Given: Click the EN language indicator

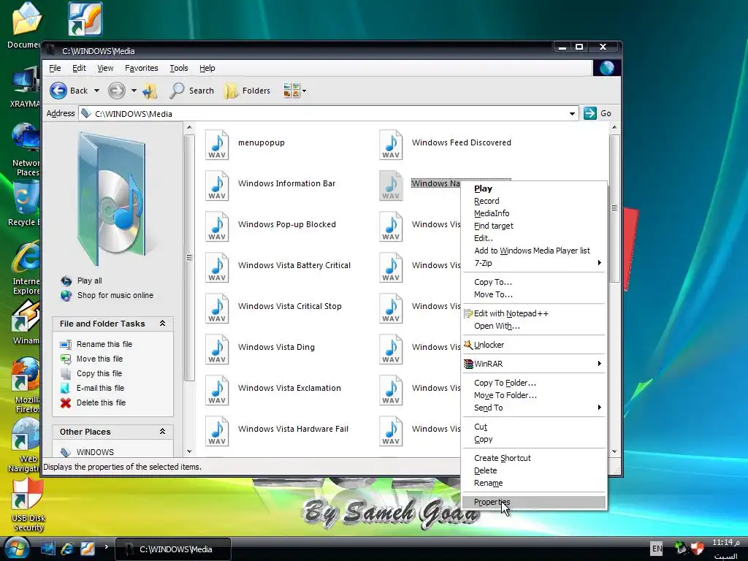Looking at the screenshot, I should 657,549.
